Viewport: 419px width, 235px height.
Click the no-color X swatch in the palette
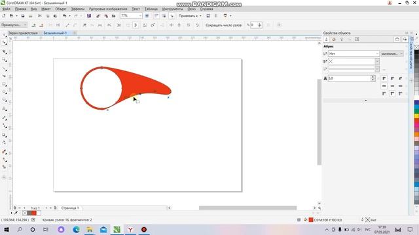pos(416,48)
